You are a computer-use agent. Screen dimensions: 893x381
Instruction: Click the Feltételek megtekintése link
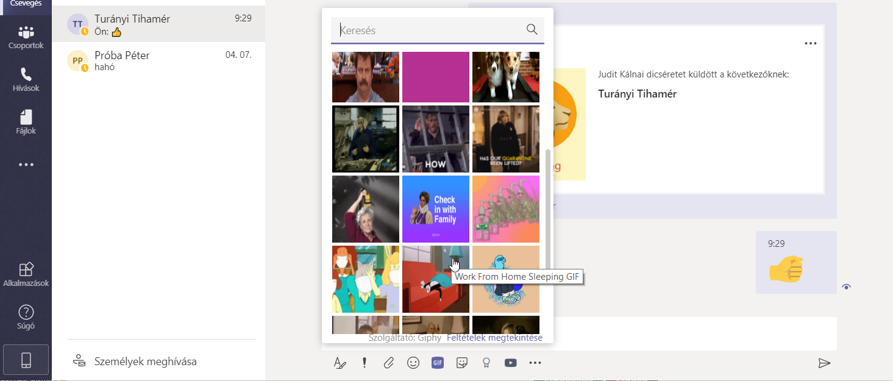click(494, 338)
